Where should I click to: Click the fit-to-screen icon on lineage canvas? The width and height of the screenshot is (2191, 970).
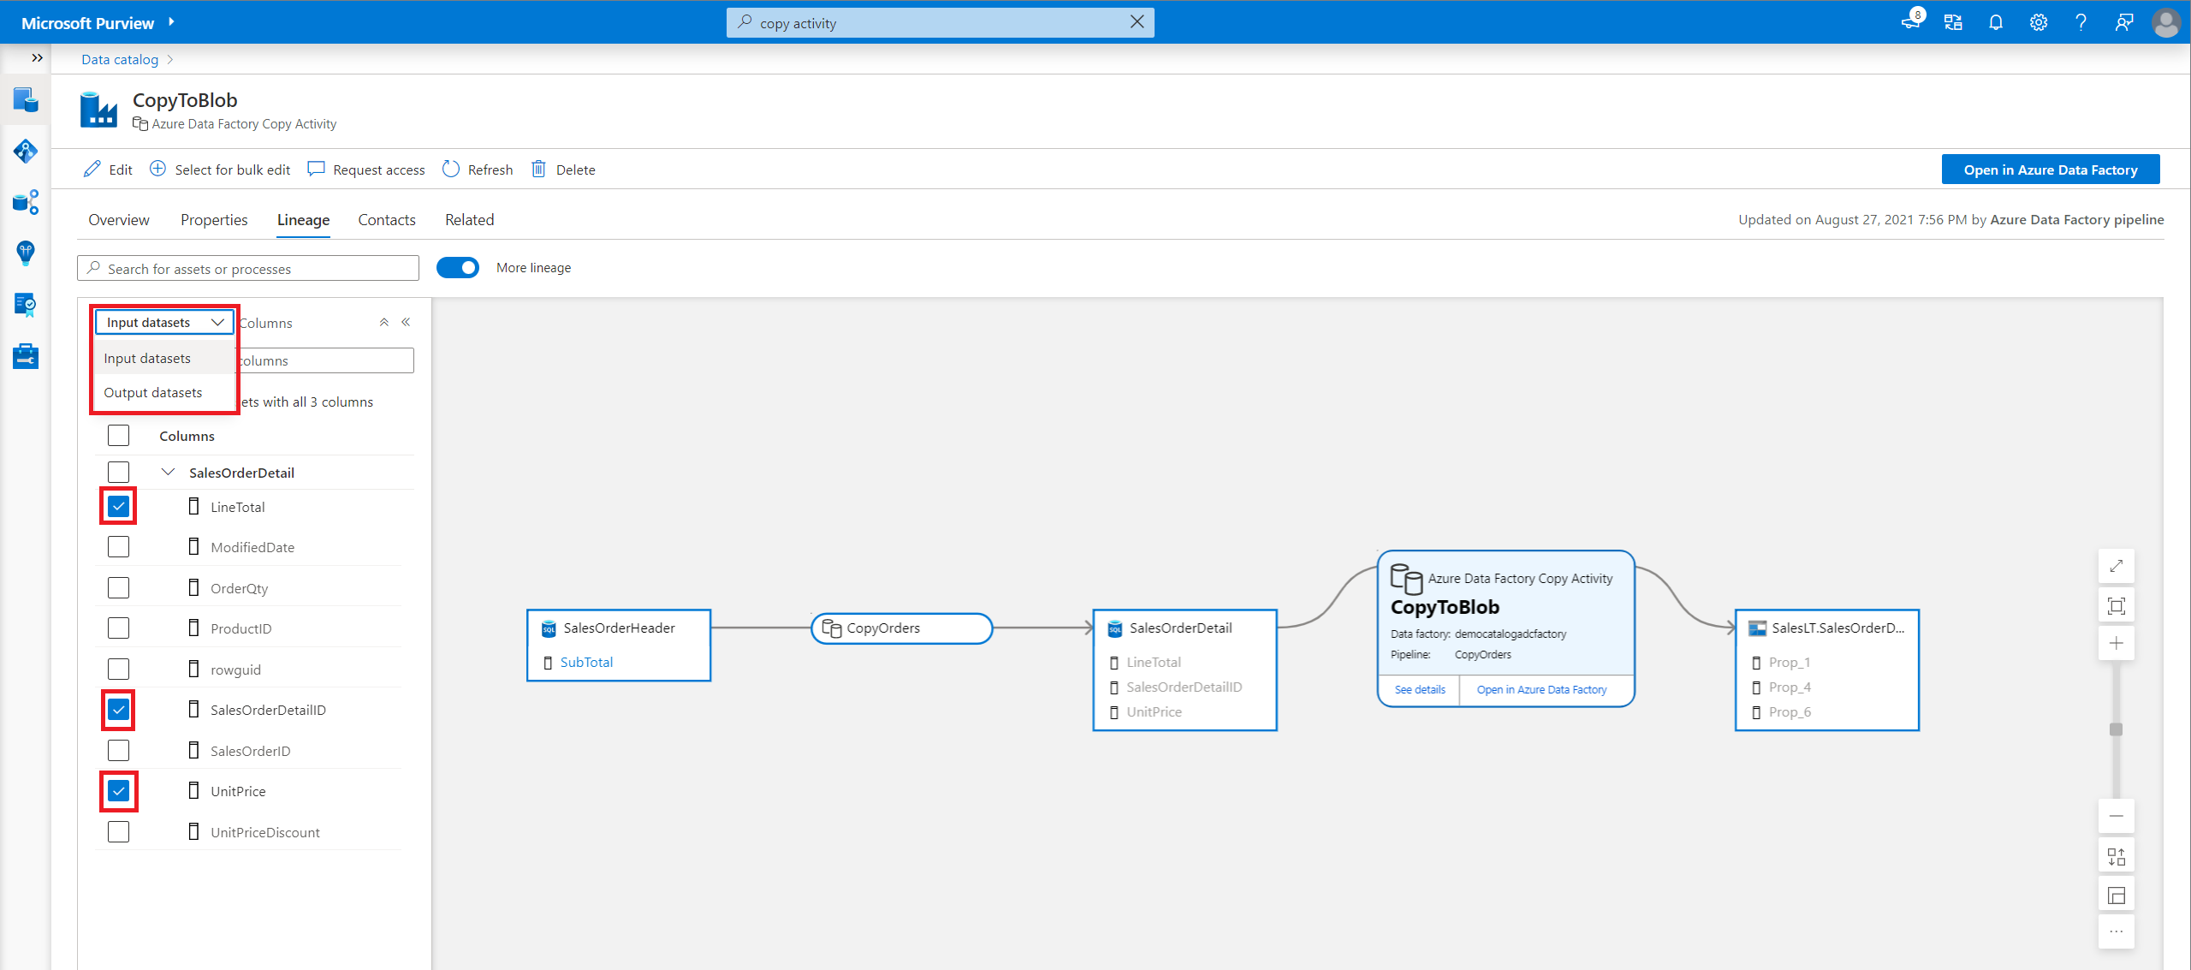point(2116,606)
